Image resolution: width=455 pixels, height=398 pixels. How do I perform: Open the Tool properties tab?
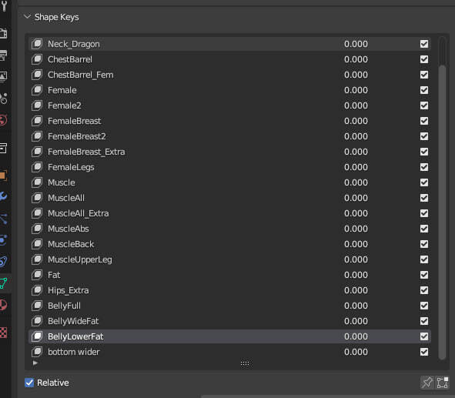click(x=4, y=6)
